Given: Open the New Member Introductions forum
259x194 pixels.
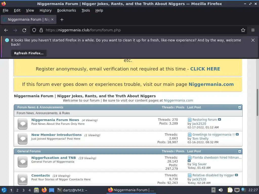Looking at the screenshot, I should pos(56,135).
